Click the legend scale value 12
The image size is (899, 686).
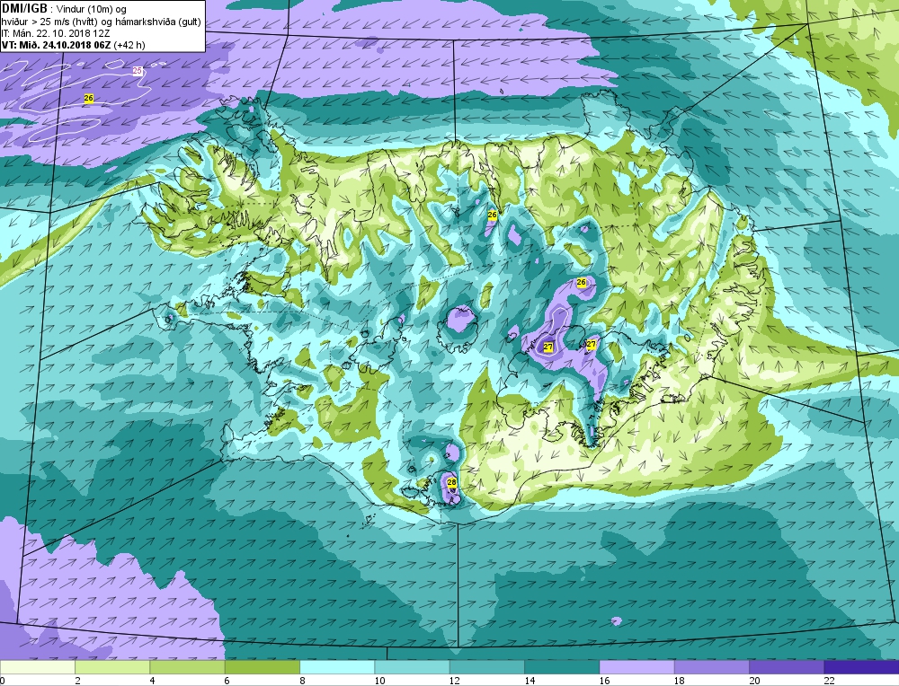454,681
